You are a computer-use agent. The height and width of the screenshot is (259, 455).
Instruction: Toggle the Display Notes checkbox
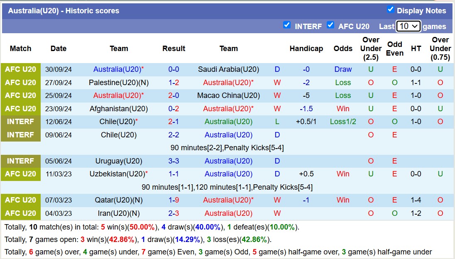click(x=390, y=10)
